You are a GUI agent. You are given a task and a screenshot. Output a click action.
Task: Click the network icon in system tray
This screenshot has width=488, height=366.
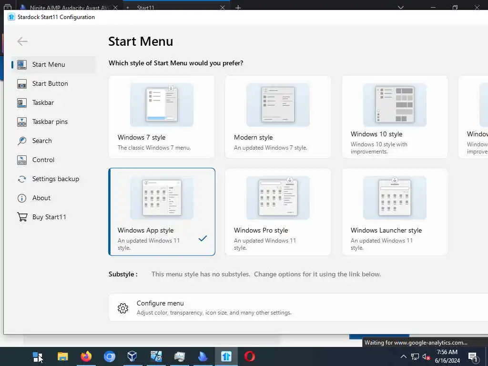[x=415, y=356]
